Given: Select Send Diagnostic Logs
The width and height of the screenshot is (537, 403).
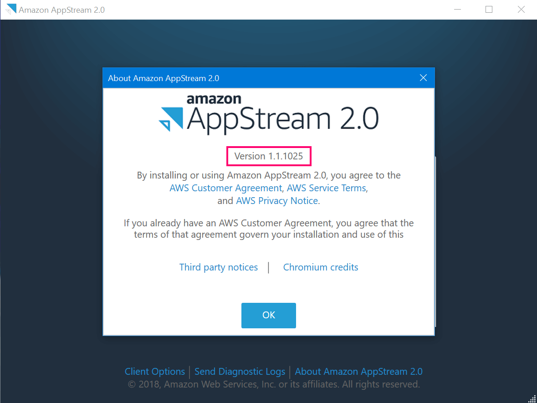Looking at the screenshot, I should click(x=240, y=372).
